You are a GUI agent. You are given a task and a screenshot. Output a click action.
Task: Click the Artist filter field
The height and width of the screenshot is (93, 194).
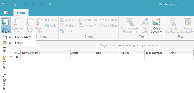83,57
